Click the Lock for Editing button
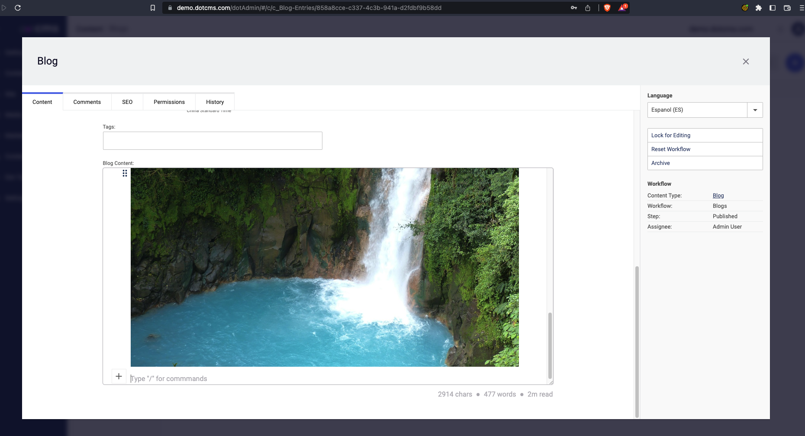This screenshot has height=436, width=805. pos(671,135)
